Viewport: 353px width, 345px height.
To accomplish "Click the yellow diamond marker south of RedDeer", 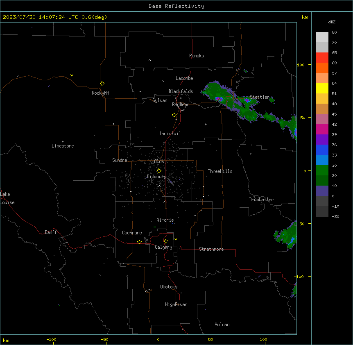I will 174,115.
